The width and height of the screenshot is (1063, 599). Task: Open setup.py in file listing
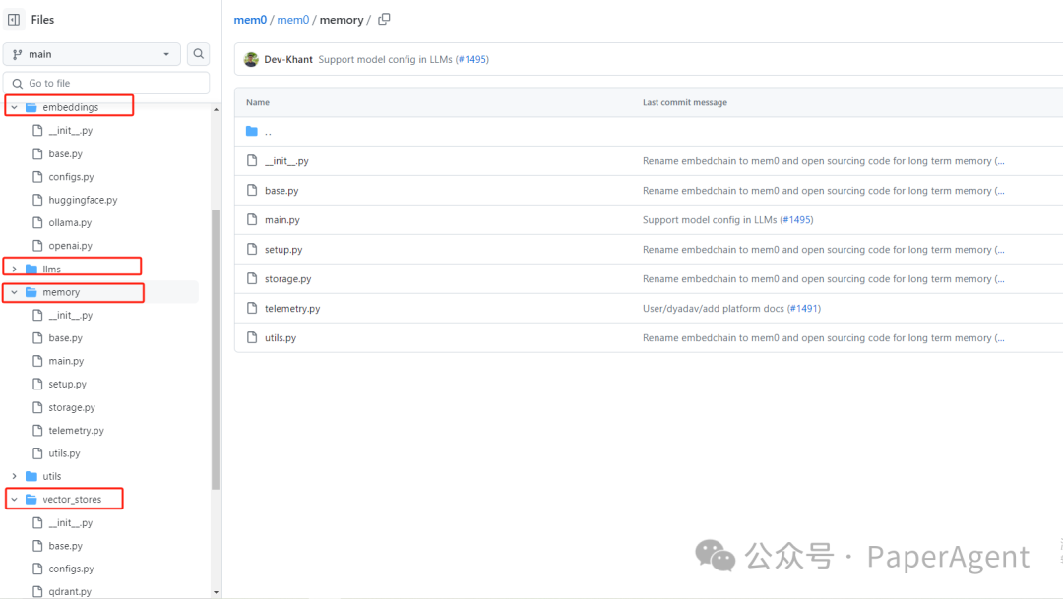(x=283, y=250)
